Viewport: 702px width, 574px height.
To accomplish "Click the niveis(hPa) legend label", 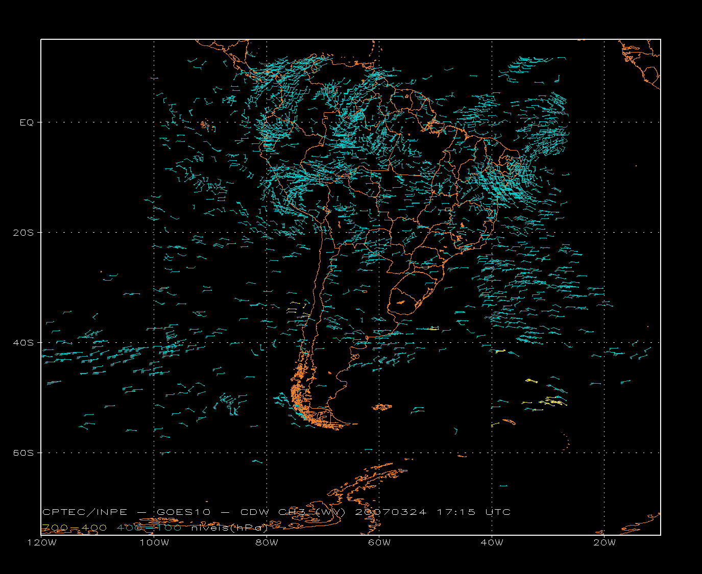I will pyautogui.click(x=229, y=528).
